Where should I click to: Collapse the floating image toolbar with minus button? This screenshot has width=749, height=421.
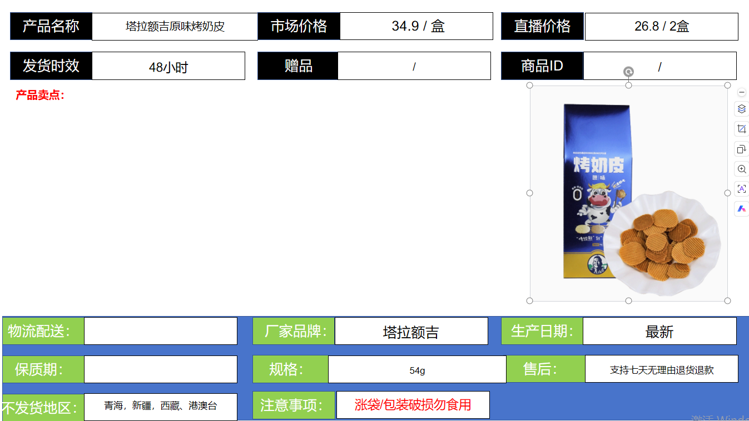[741, 92]
